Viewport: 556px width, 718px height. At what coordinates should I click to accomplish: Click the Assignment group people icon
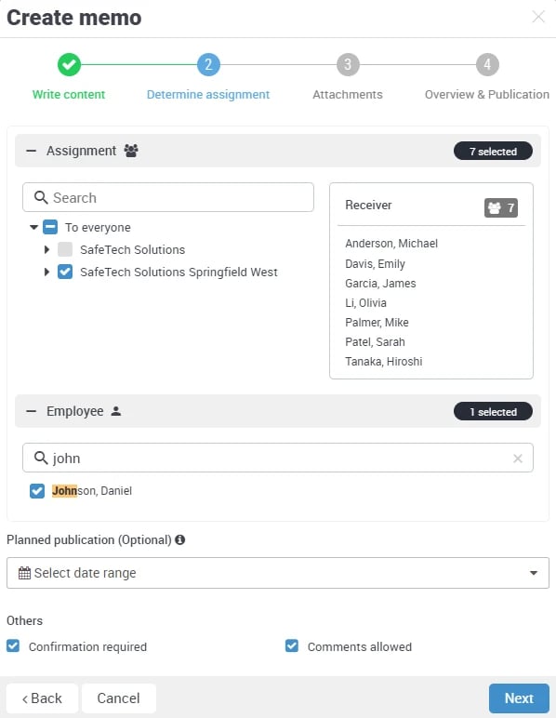[131, 151]
